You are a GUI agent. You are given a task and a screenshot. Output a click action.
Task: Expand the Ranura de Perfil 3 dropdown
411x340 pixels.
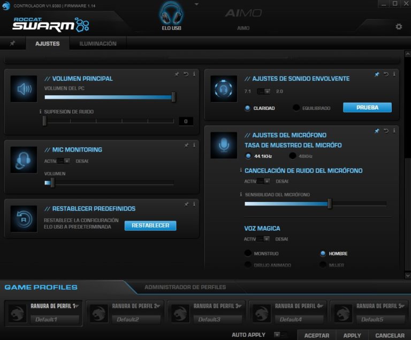[239, 306]
